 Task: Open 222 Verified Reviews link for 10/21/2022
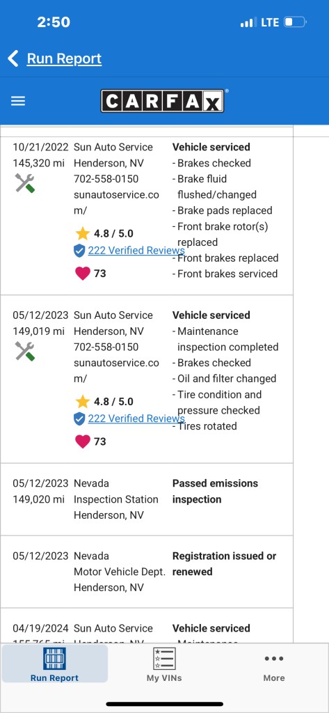pyautogui.click(x=136, y=251)
